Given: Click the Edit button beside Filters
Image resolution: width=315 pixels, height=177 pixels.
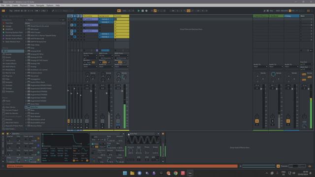Looking at the screenshot, I should tap(63, 20).
